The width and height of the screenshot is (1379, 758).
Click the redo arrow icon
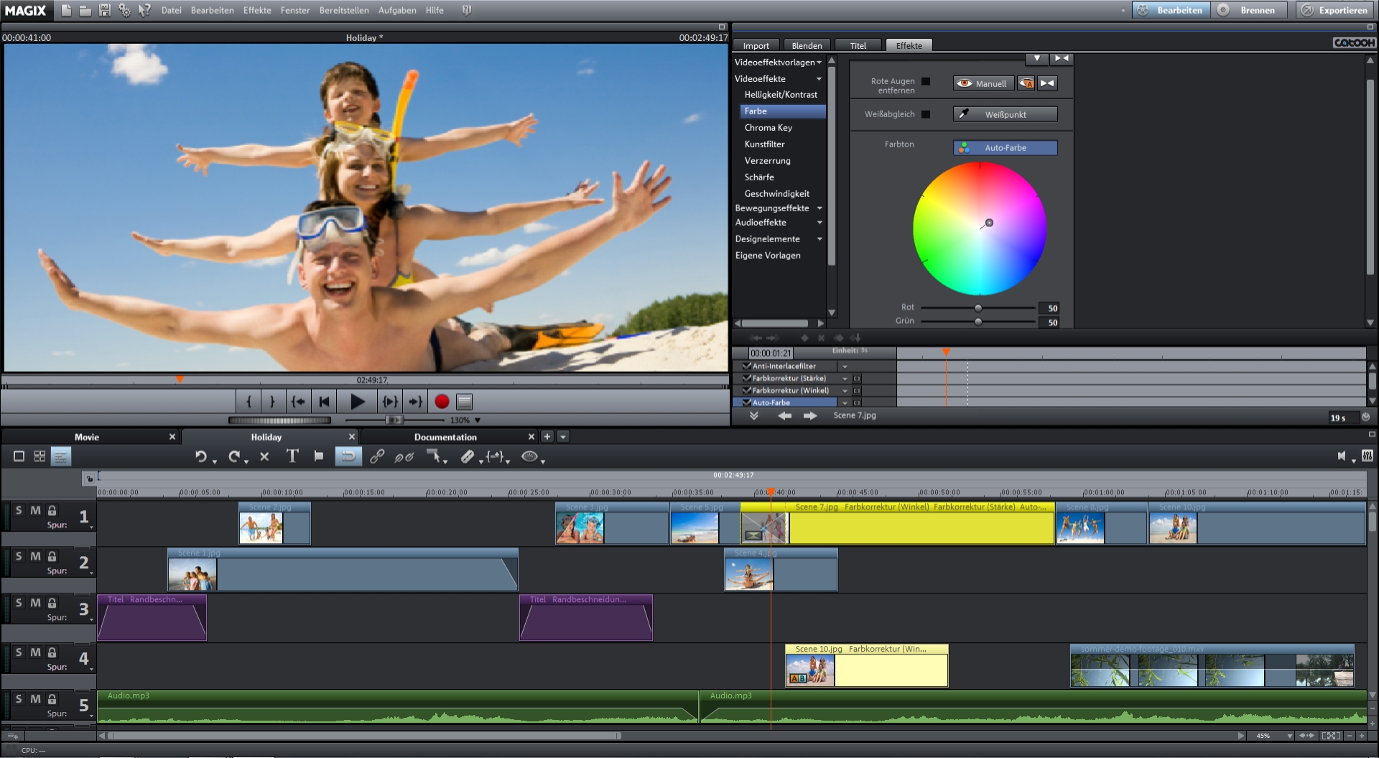pyautogui.click(x=233, y=456)
